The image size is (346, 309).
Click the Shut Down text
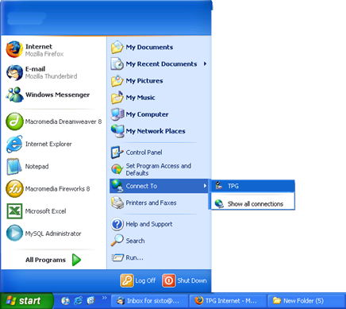pyautogui.click(x=192, y=280)
